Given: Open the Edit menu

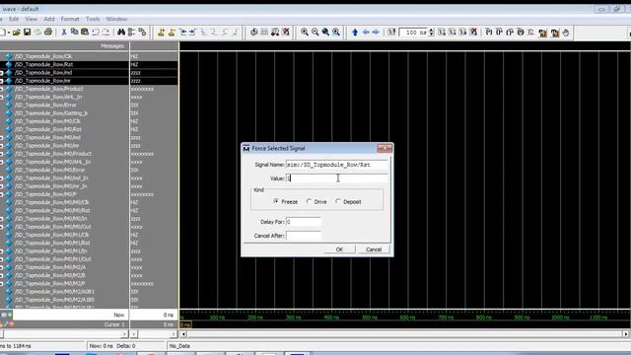Looking at the screenshot, I should [x=14, y=19].
